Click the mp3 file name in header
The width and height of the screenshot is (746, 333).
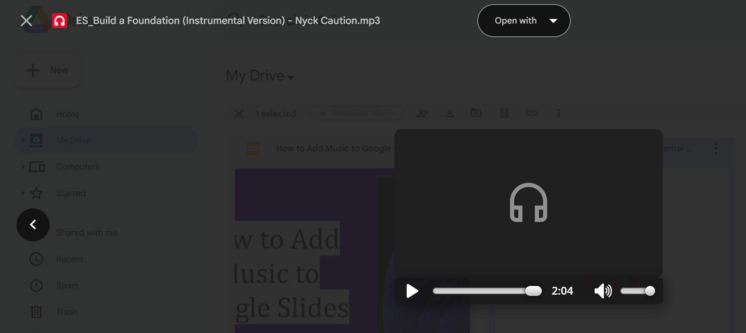click(x=228, y=21)
